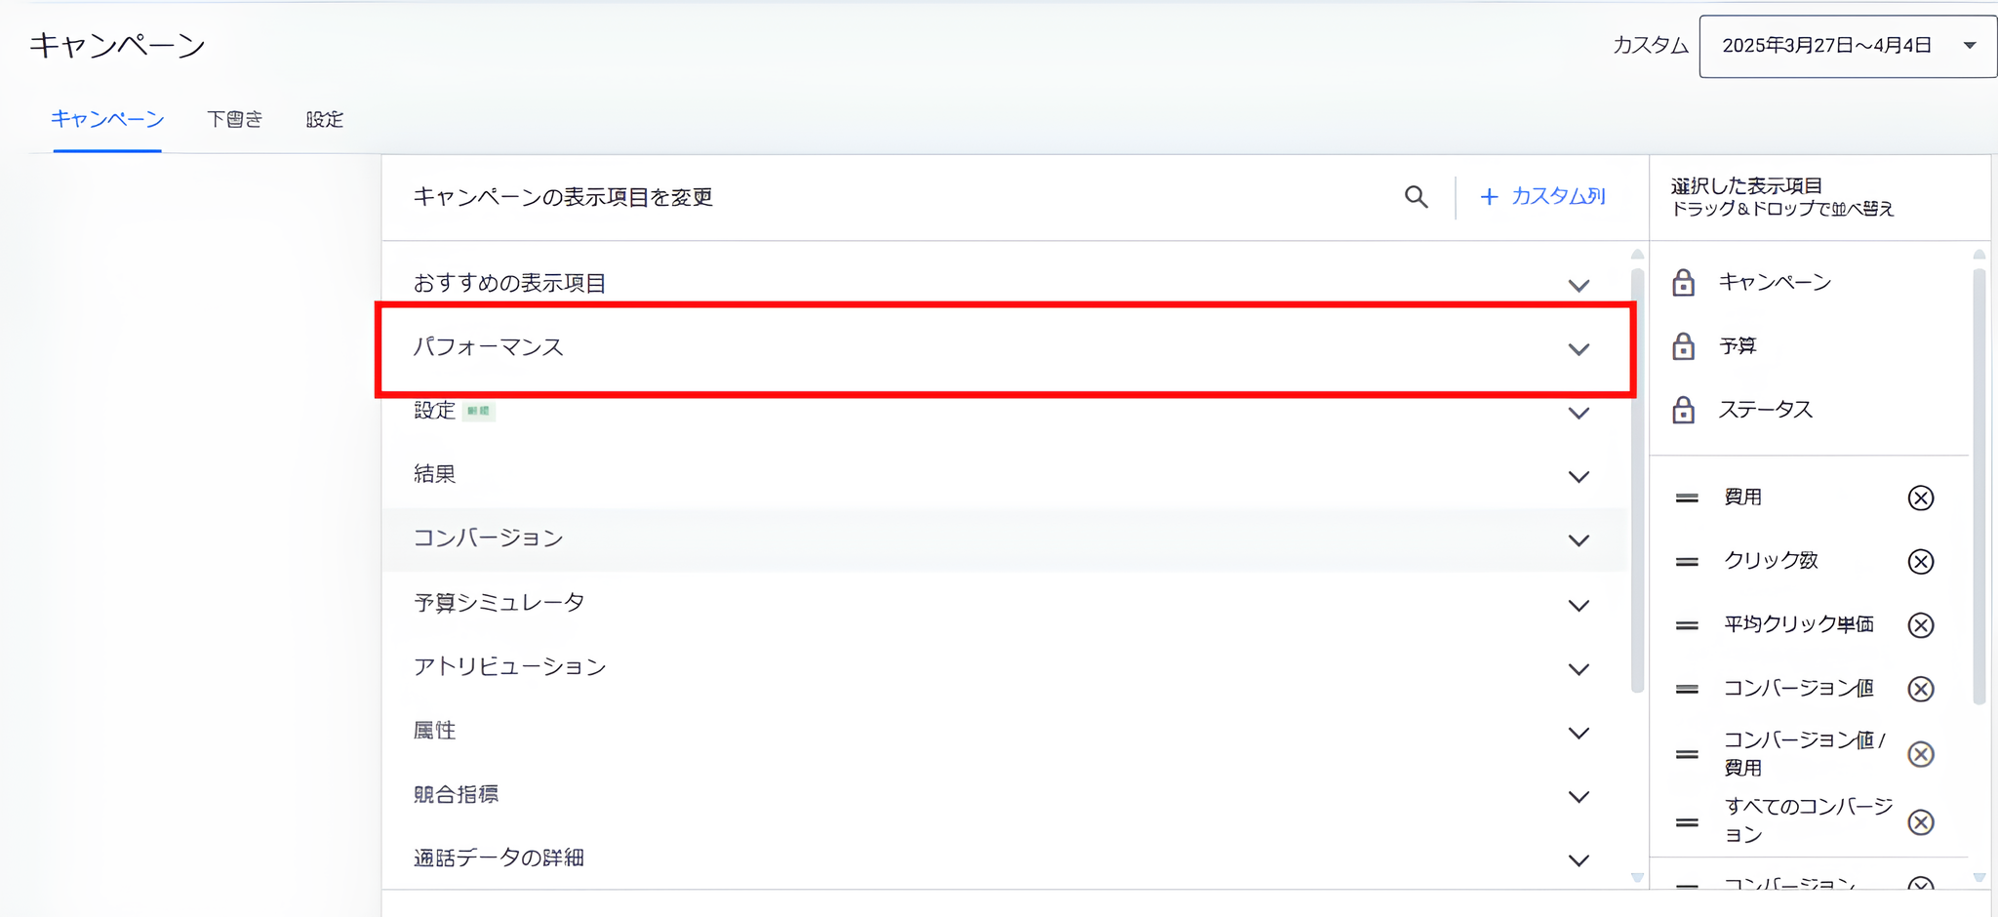Expand the パフォーマンス section
Viewport: 1998px width, 917px height.
1579,348
